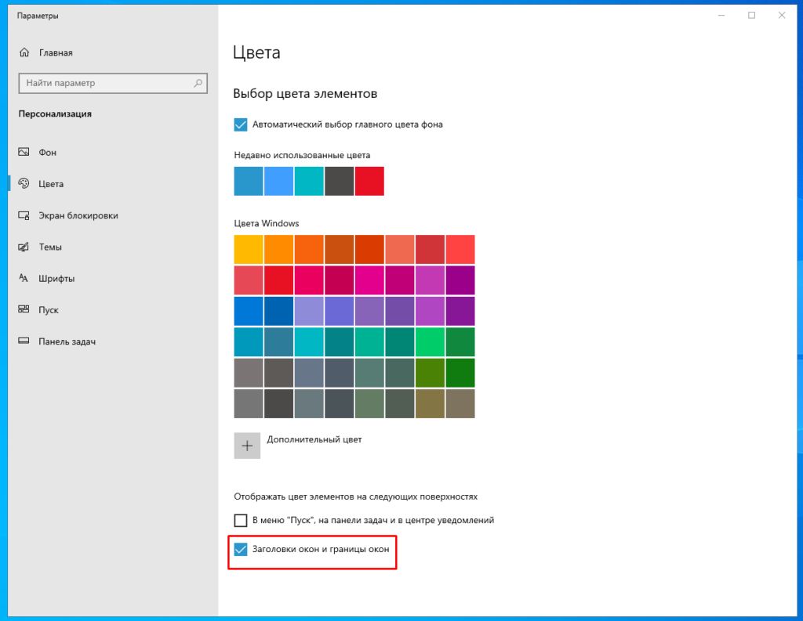Image resolution: width=803 pixels, height=621 pixels.
Task: Click the search magnifier icon in sidebar
Action: (198, 83)
